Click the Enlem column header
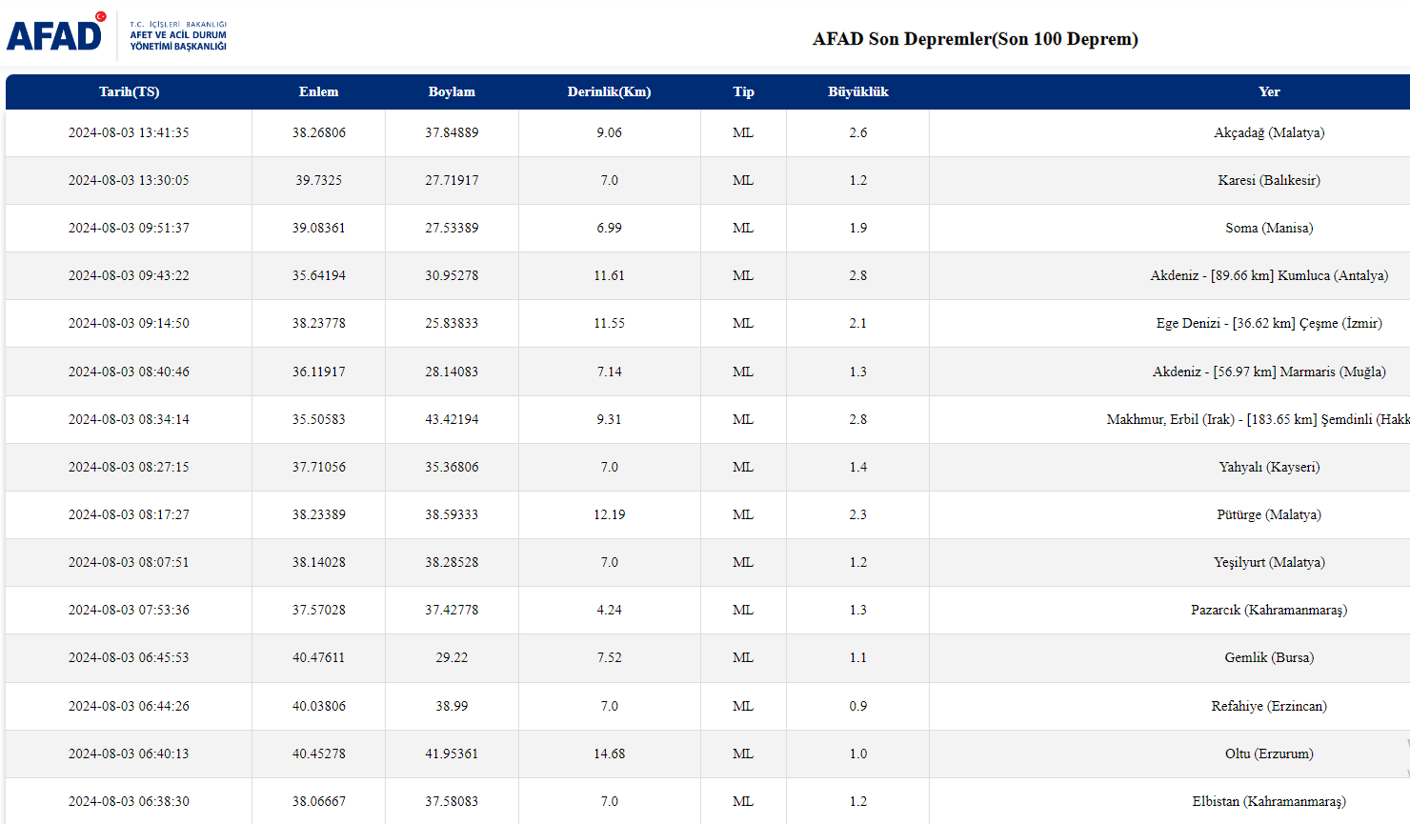Screen dimensions: 1410x824 [x=318, y=91]
